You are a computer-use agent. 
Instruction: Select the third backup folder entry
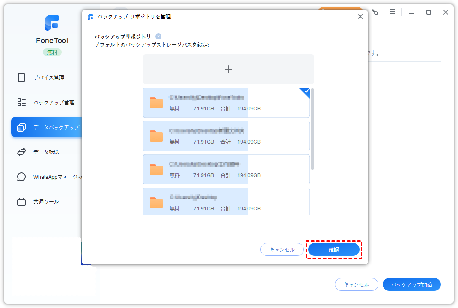point(226,169)
